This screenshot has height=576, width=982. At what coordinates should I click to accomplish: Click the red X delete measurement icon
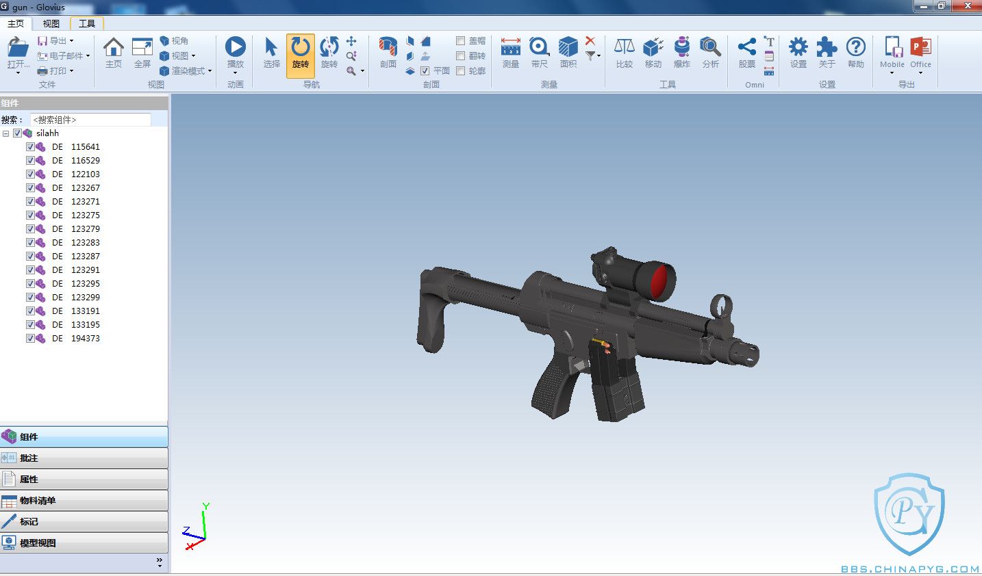coord(590,41)
